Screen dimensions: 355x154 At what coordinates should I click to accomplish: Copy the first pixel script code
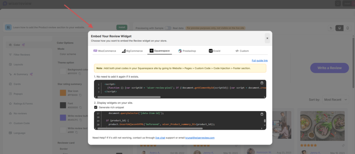(x=262, y=83)
